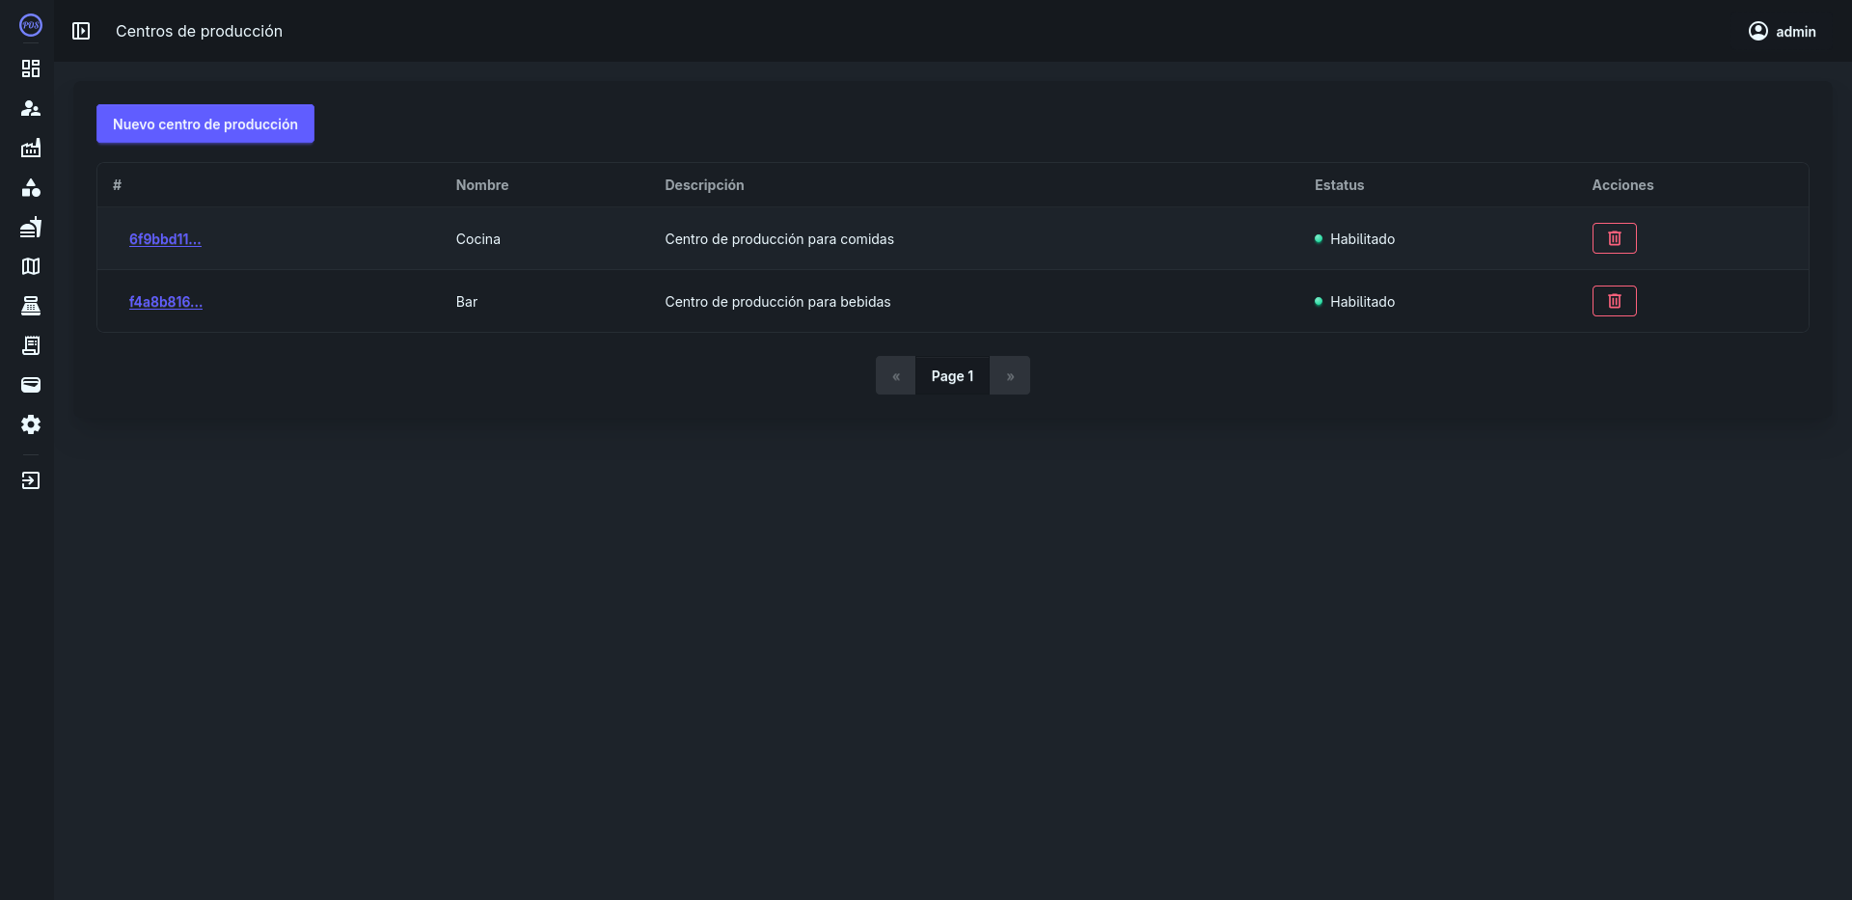
Task: Open the 6f9bbd11... production center link
Action: tap(165, 239)
